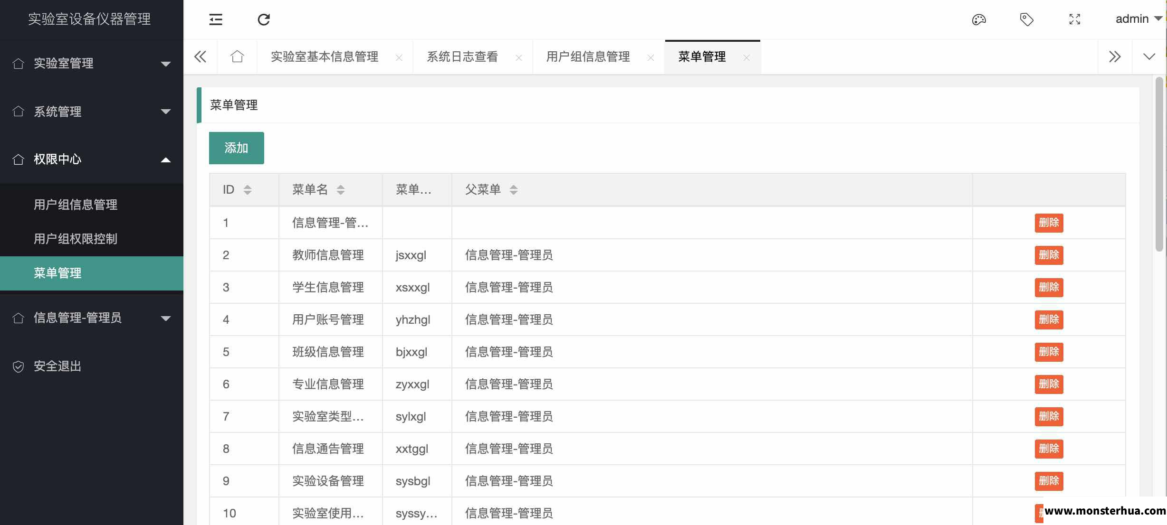The image size is (1167, 525).
Task: Delete the 信息通告管理 row
Action: pos(1049,449)
